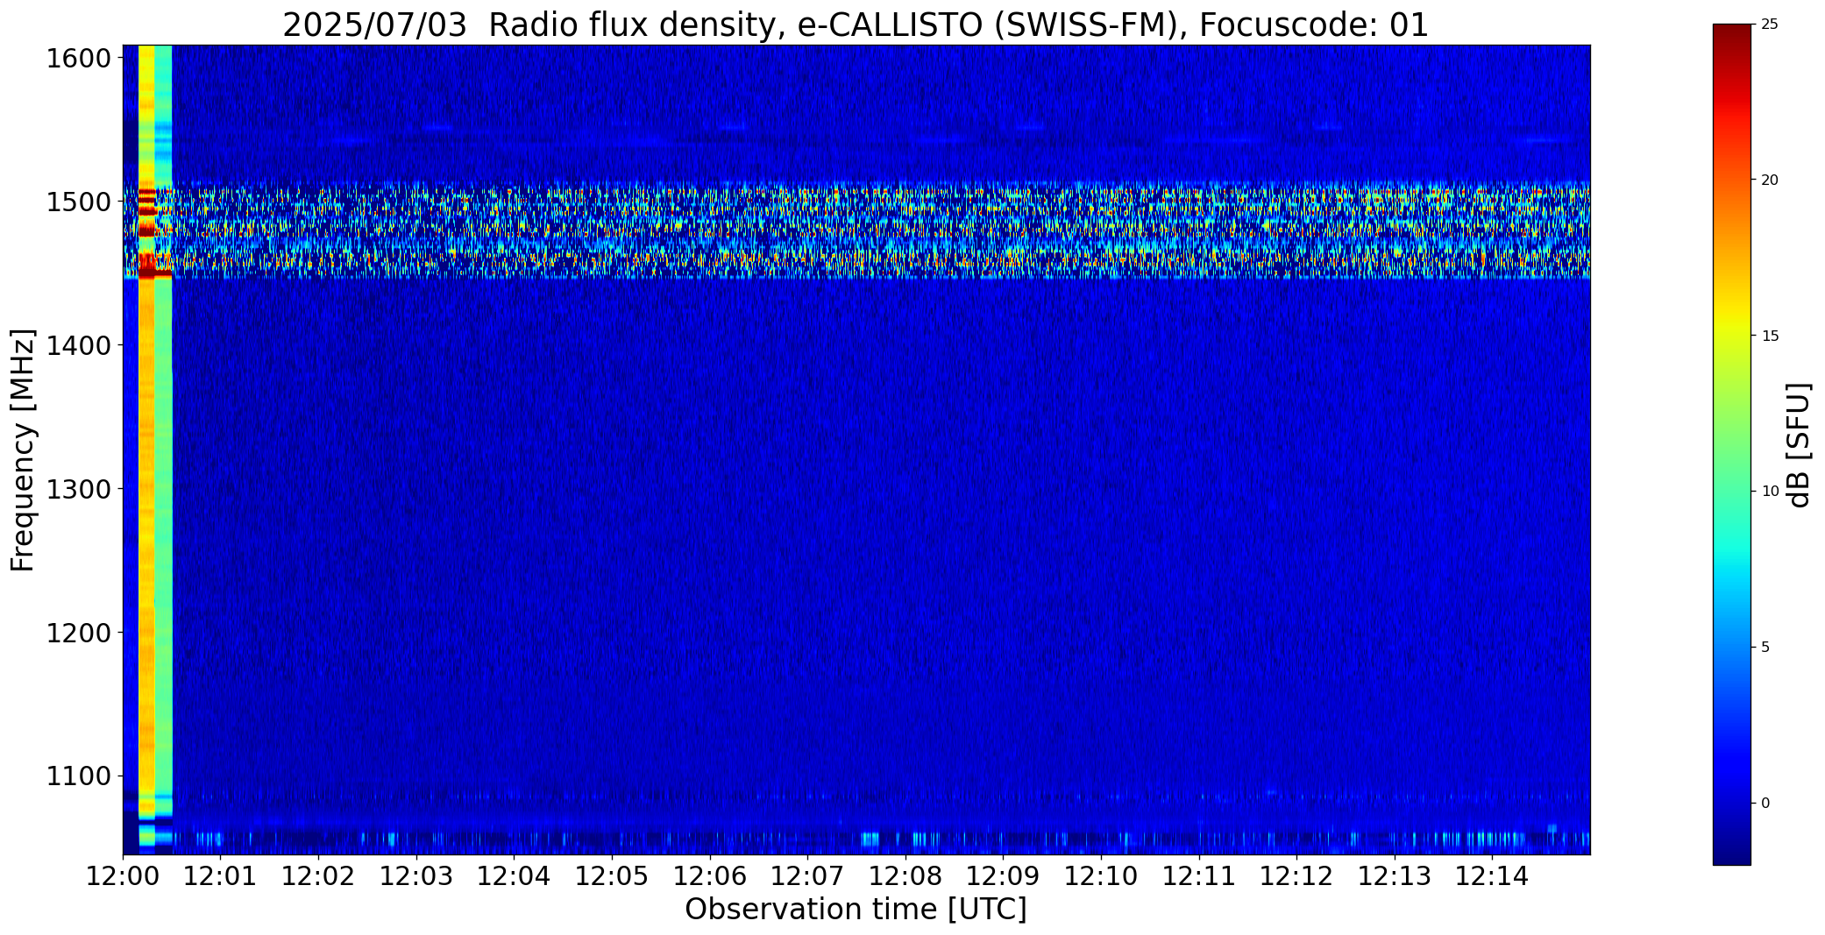Click the Observation time [UTC] axis label

[856, 910]
